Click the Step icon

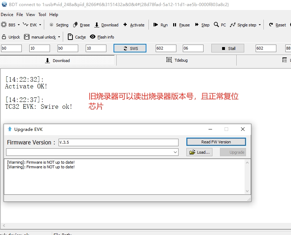(197, 25)
